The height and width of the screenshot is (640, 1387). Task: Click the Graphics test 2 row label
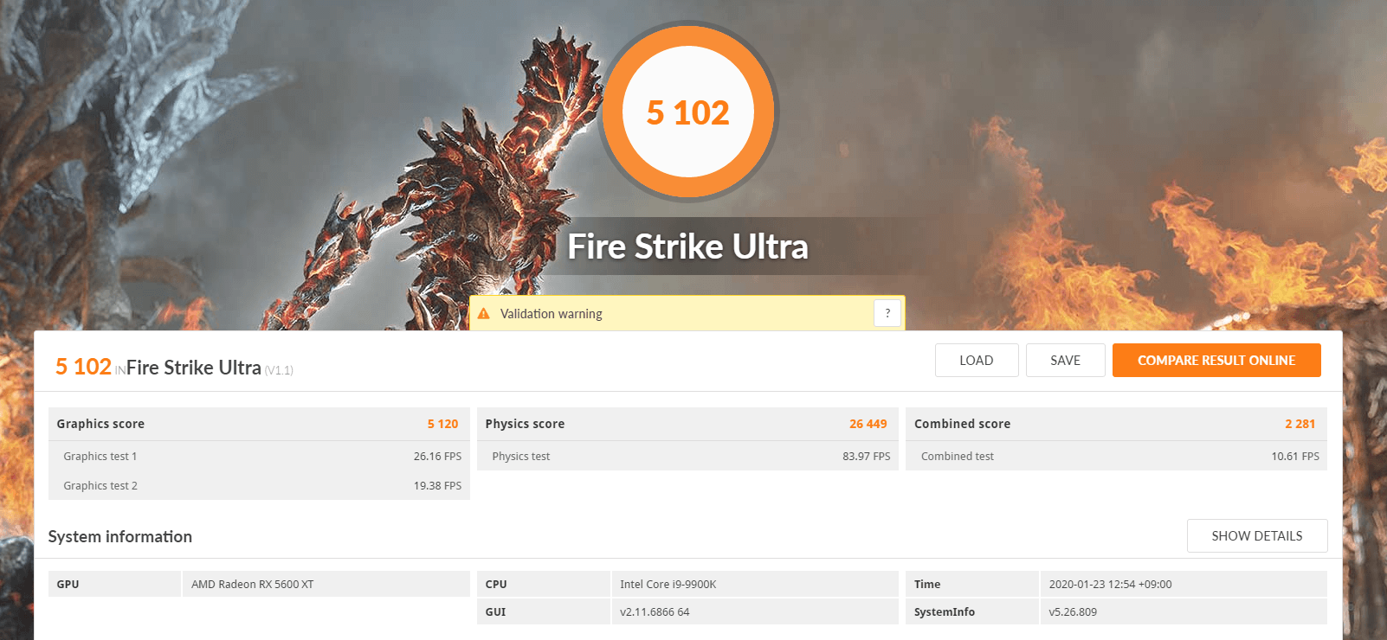[x=100, y=486]
